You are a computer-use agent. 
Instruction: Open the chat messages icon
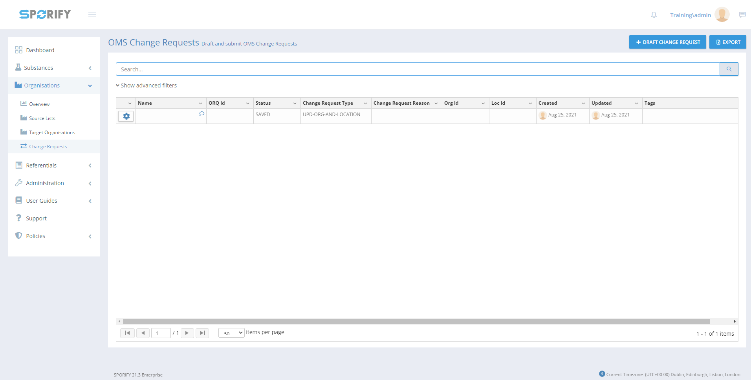click(742, 15)
